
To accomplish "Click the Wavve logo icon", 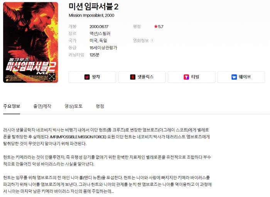I will (234, 77).
